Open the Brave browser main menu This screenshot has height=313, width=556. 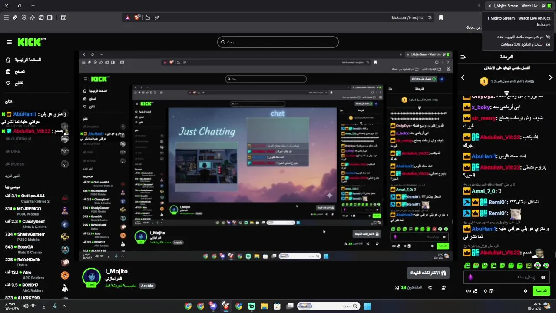point(6,17)
